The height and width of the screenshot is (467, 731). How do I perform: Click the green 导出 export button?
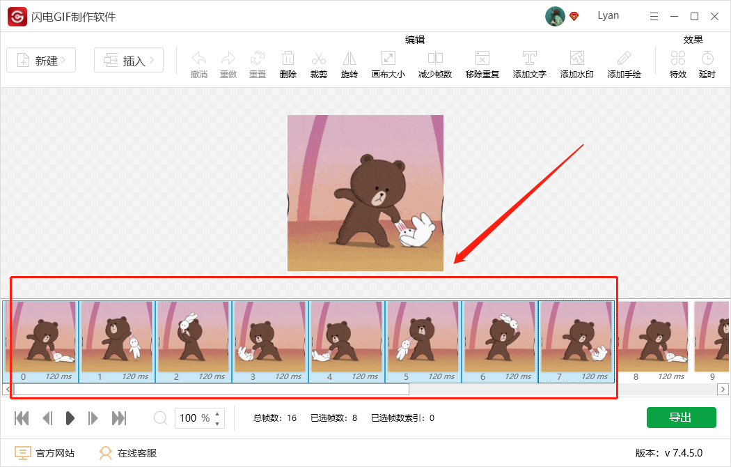[x=681, y=417]
